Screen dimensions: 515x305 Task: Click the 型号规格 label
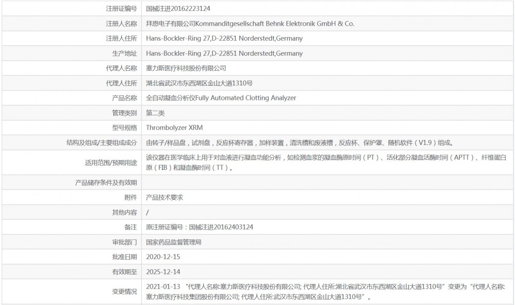(124, 128)
